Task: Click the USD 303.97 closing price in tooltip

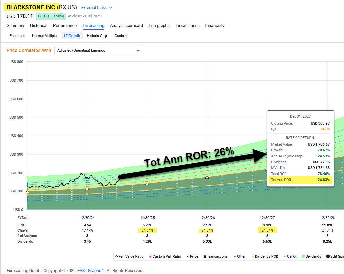Action: [x=320, y=123]
